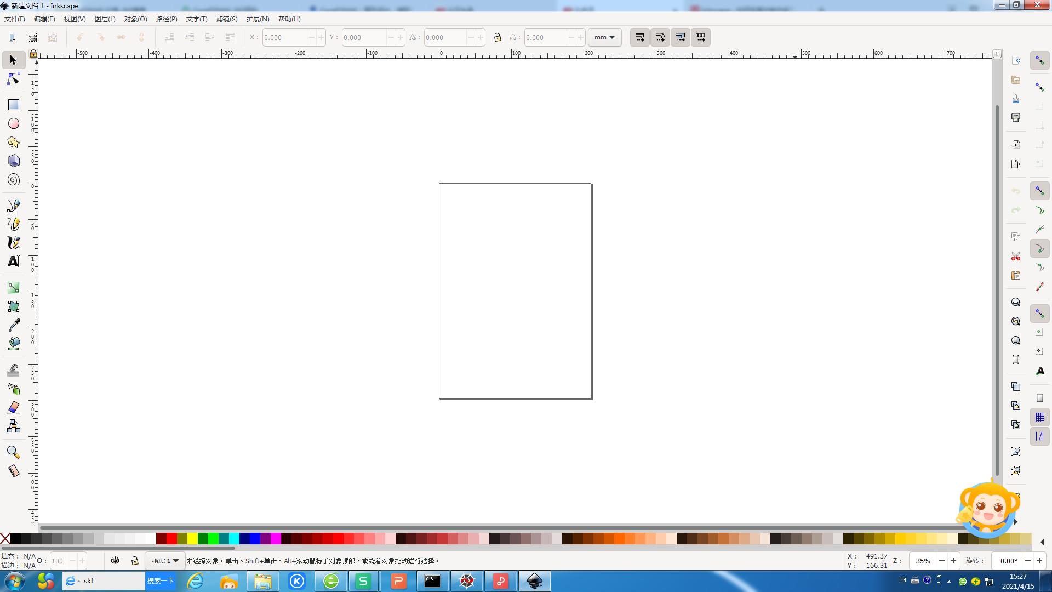Expand the color palette menu arrow
1052x592 pixels.
point(1042,542)
